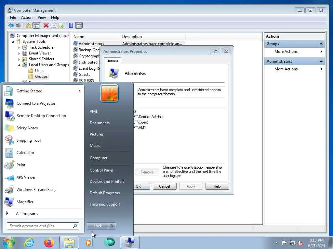Click the group description text field
Screen dimensions: 333x249
[181, 92]
